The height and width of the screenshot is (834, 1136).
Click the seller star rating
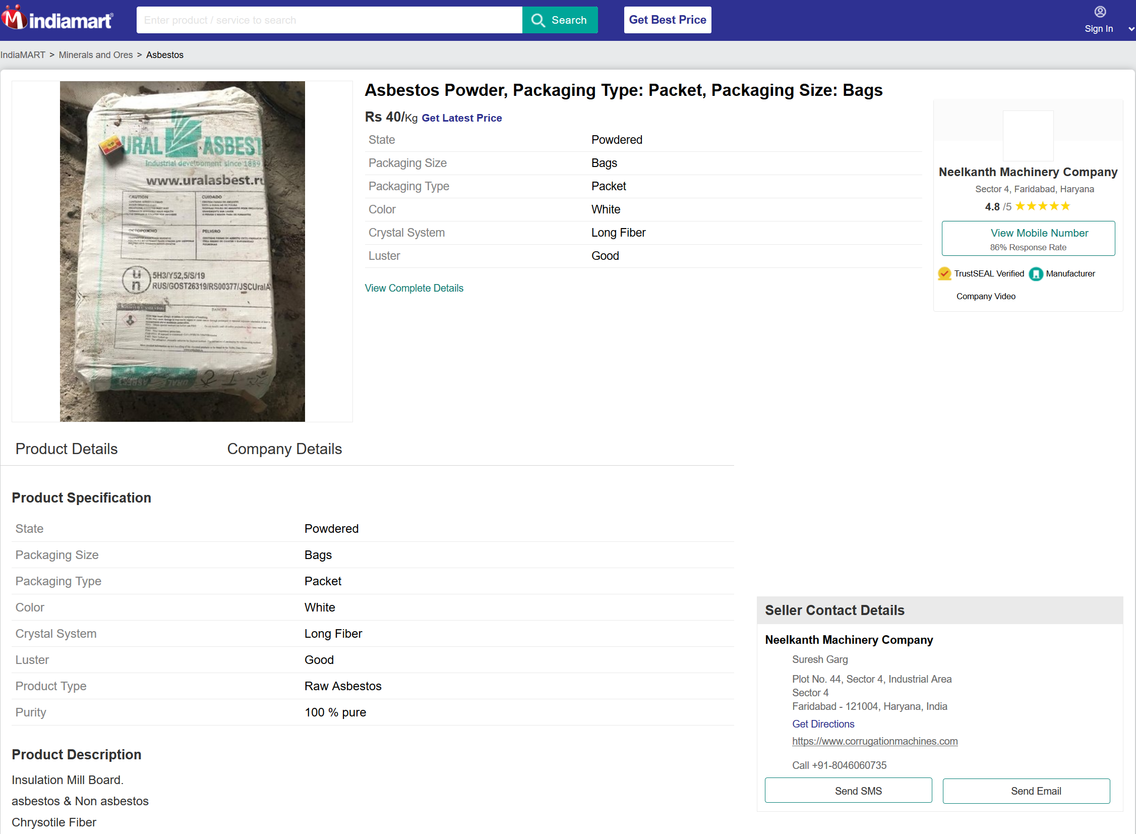[x=1042, y=206]
